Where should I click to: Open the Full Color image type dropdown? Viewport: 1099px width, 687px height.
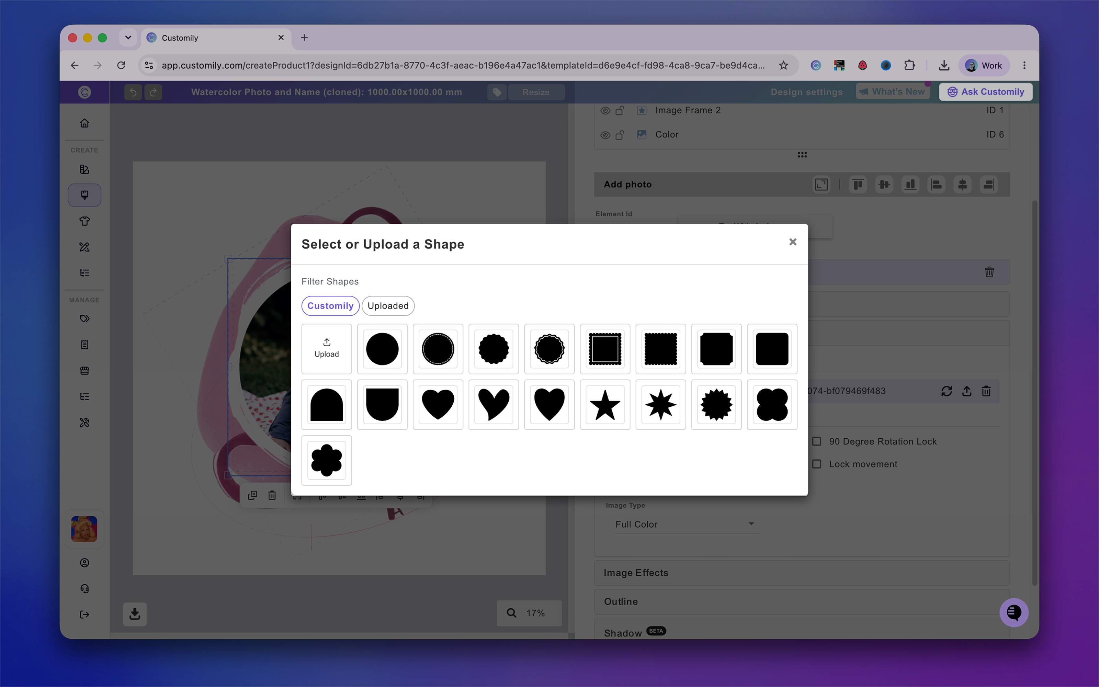(x=685, y=524)
